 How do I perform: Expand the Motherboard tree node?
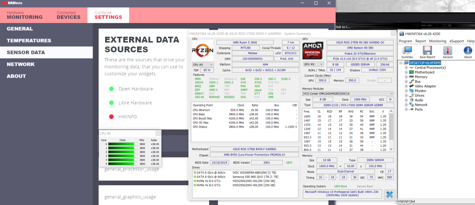[x=406, y=72]
